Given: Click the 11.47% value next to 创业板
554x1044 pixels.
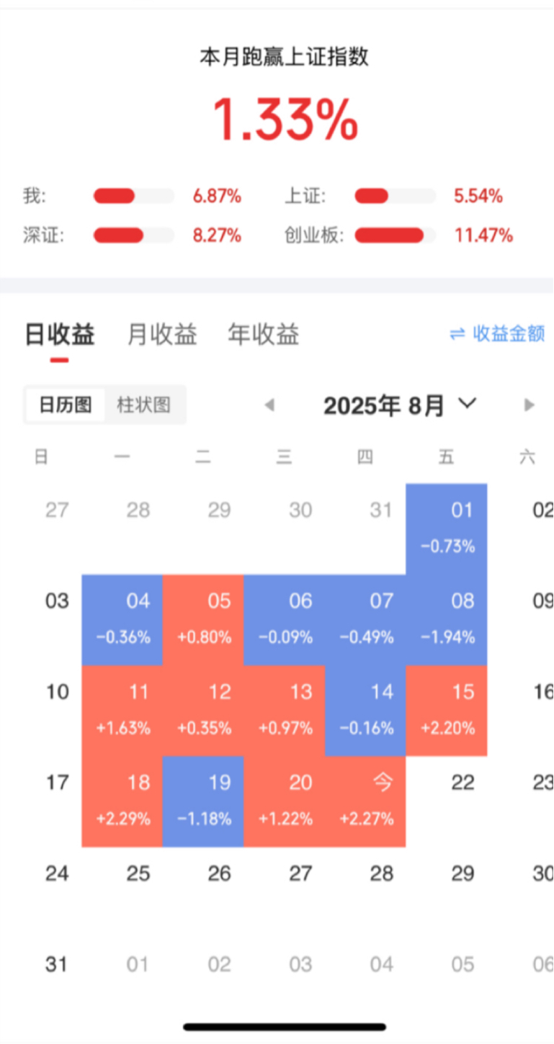Looking at the screenshot, I should pos(483,235).
